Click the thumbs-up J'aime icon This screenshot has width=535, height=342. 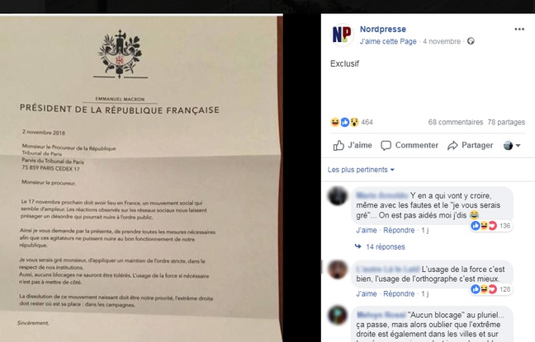[339, 145]
